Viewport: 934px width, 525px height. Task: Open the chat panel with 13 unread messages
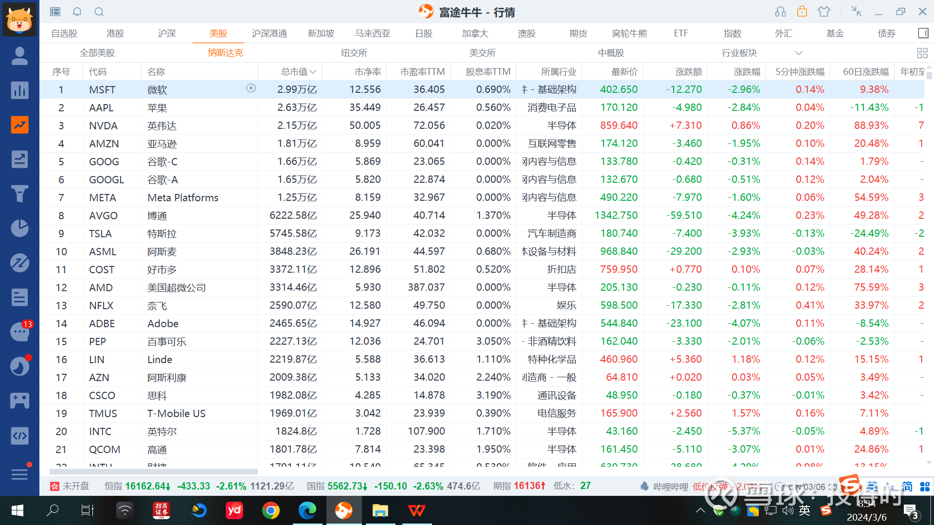[x=19, y=332]
